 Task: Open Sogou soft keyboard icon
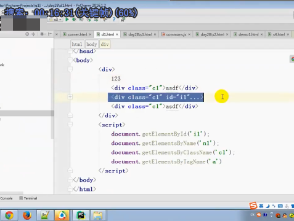(x=280, y=206)
